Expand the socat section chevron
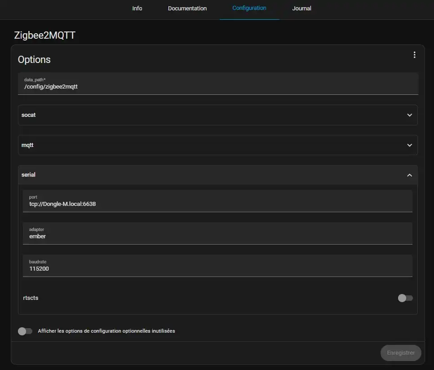 tap(409, 115)
